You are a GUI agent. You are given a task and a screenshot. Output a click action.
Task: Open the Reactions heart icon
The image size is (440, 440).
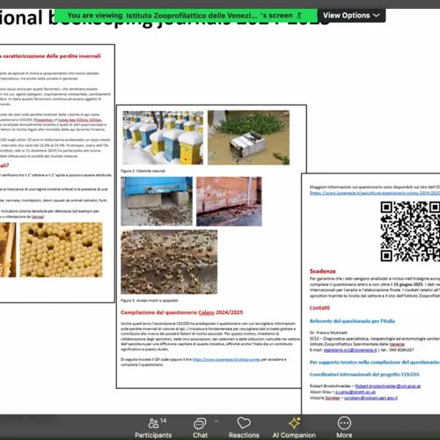(x=244, y=423)
